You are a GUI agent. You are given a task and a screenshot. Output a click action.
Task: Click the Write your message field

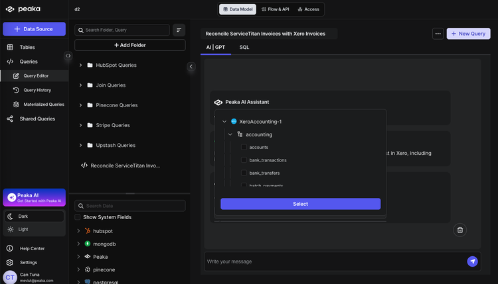click(x=335, y=261)
